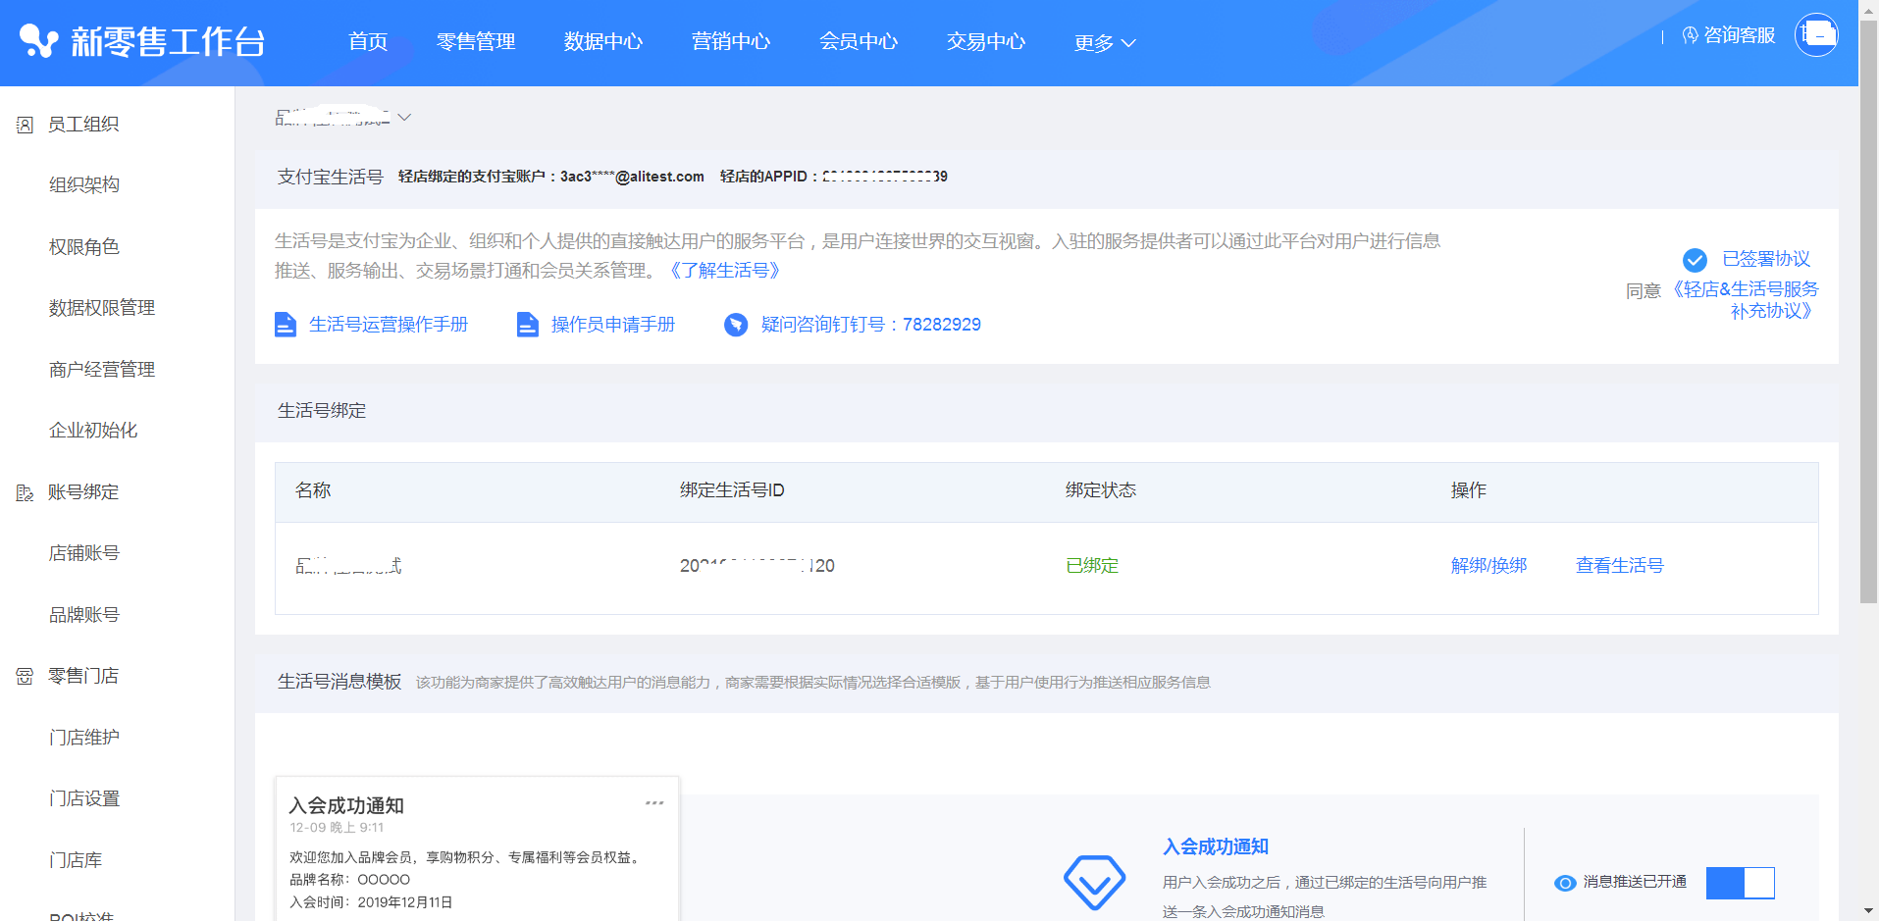
Task: Click the 入会成功通知 message preview card
Action: (477, 849)
